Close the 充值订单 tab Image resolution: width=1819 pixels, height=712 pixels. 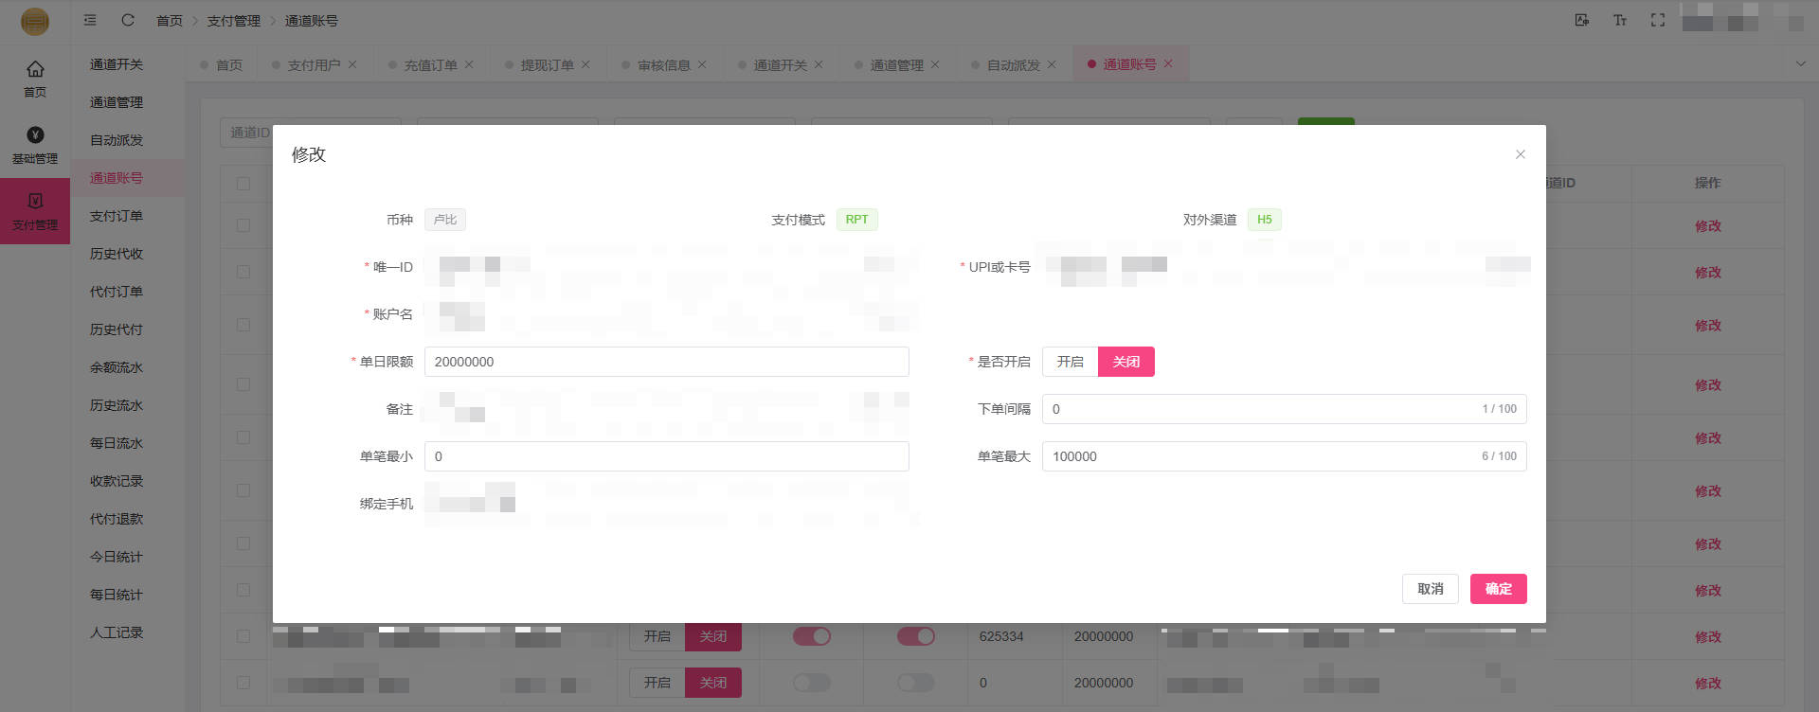point(469,64)
